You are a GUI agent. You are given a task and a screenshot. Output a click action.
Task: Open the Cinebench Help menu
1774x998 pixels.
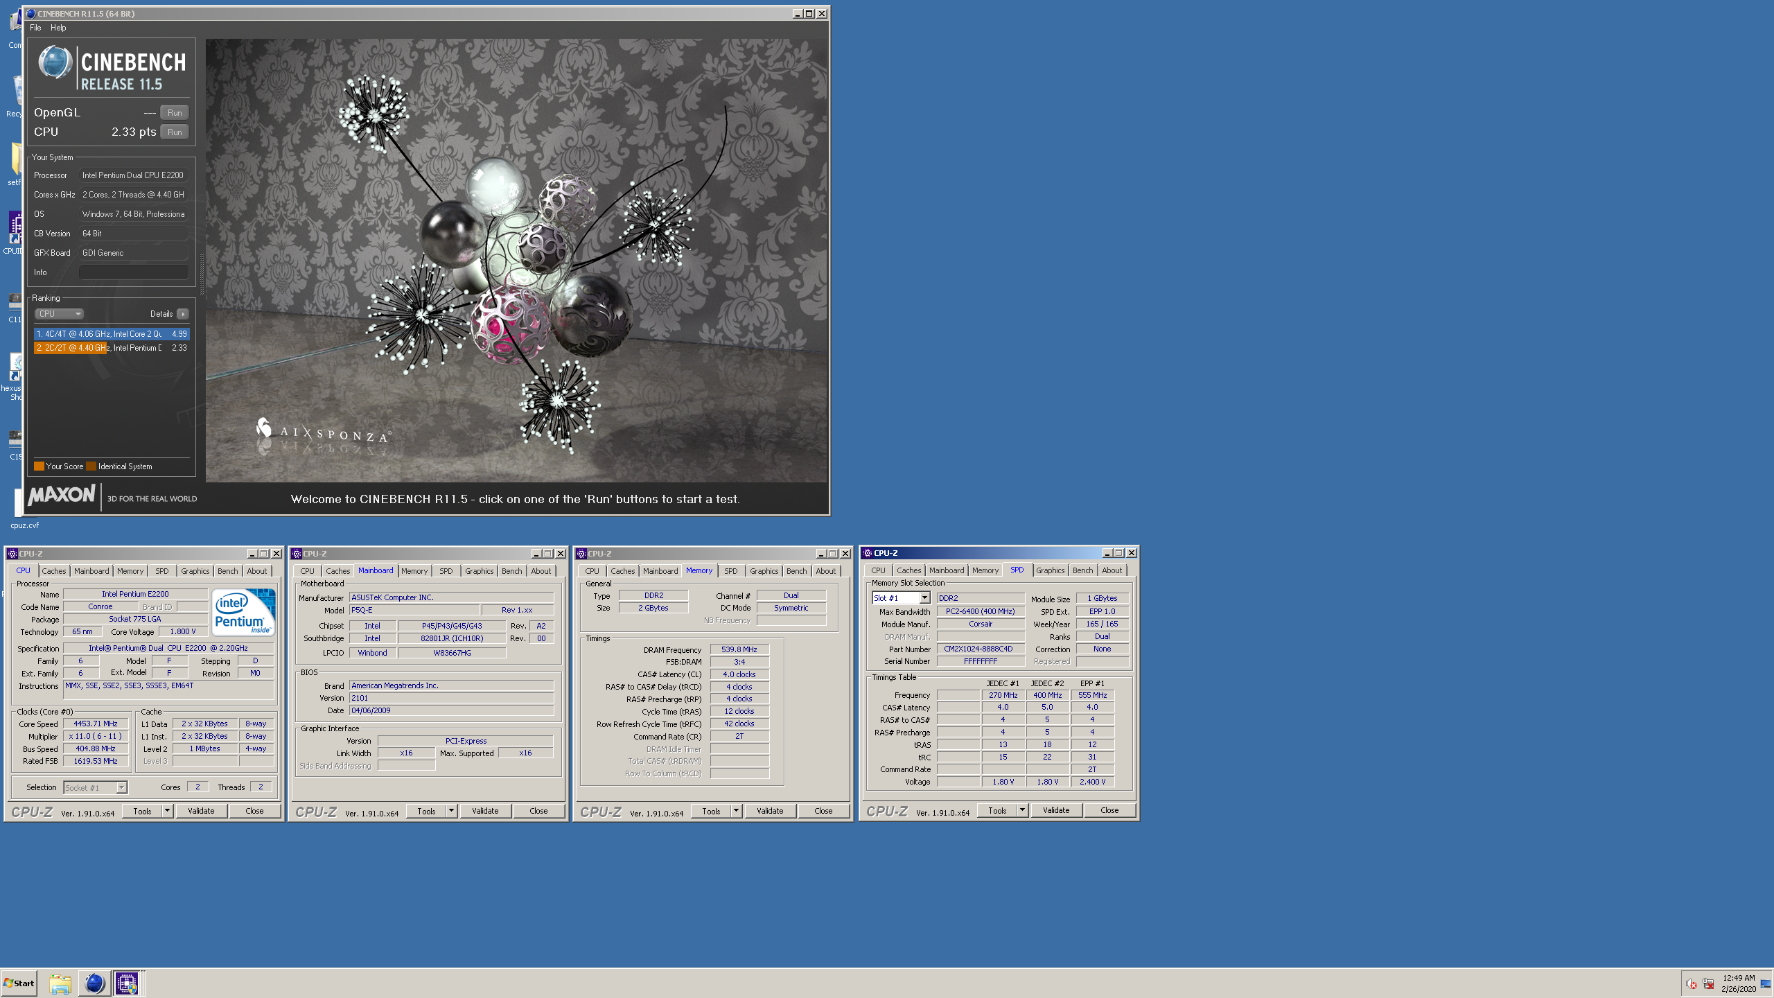pos(58,28)
